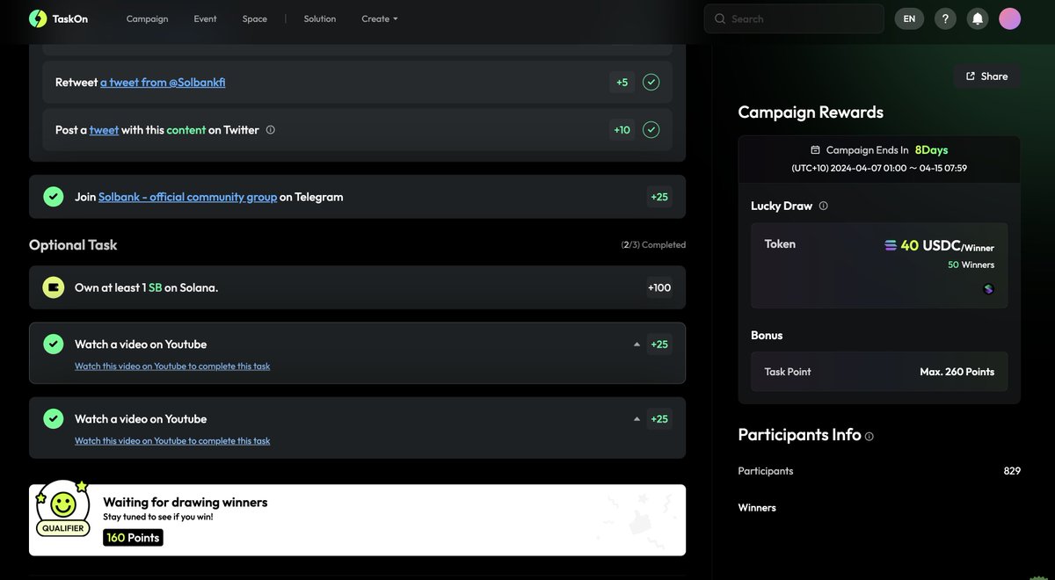The image size is (1055, 580).
Task: Click the '40 USDC/Winner' reward amount
Action: (947, 246)
